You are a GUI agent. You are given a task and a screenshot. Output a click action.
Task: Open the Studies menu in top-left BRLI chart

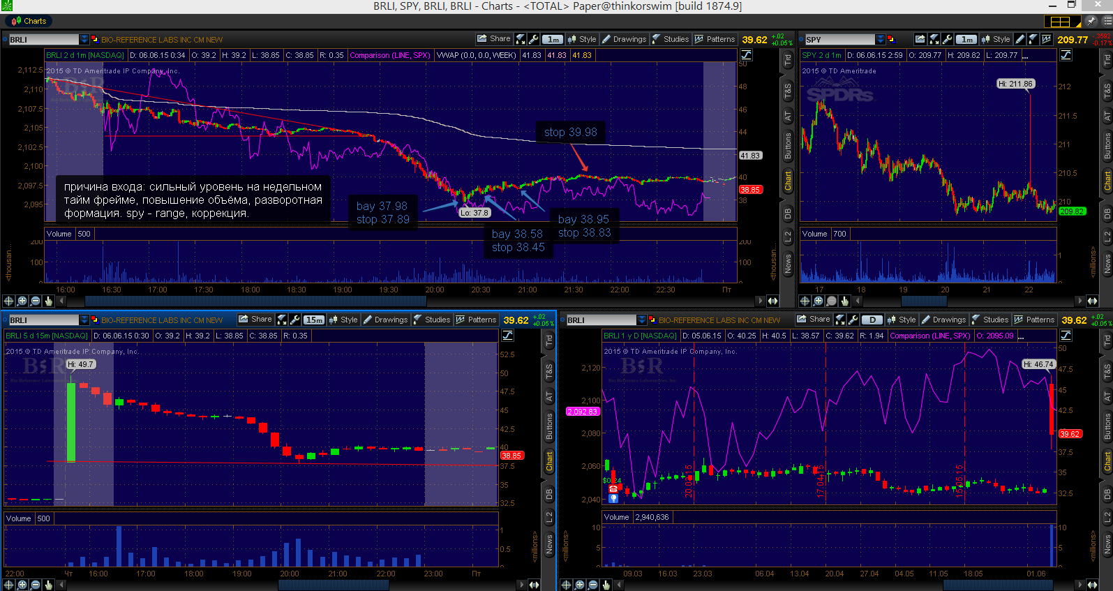tap(670, 39)
